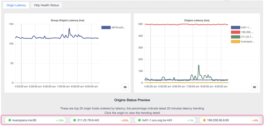Screen dimensions: 265x127
Task: Click the 1% downward trend indicator
Action: [191, 120]
